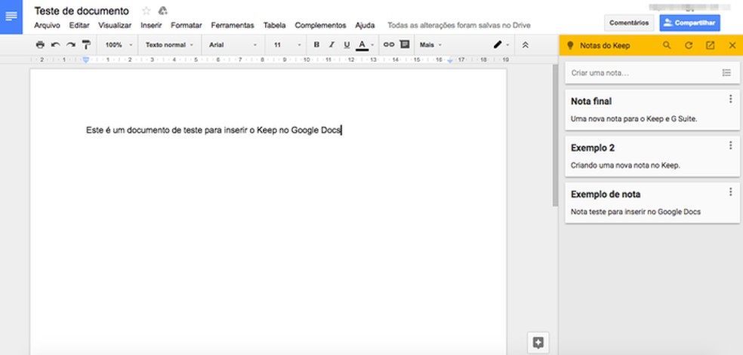
Task: Create a new list note icon
Action: point(726,73)
